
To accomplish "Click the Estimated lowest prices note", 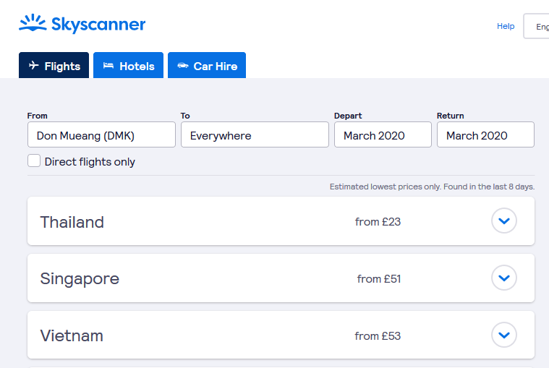I will click(x=432, y=187).
